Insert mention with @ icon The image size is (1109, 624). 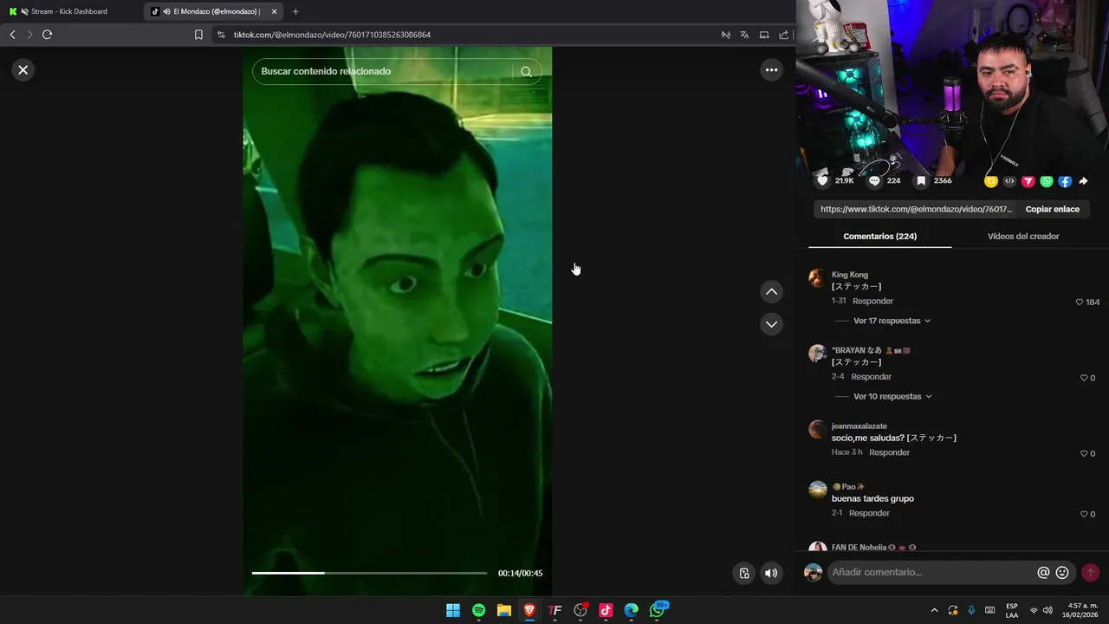point(1043,573)
